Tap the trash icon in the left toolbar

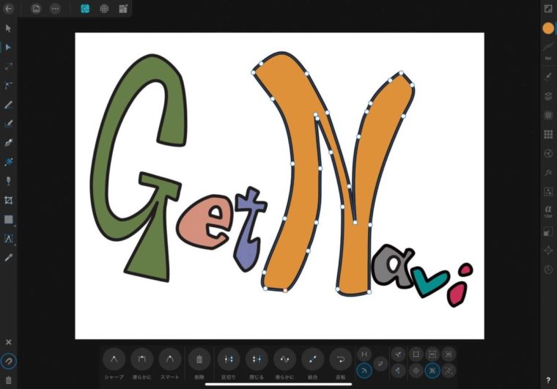9,380
